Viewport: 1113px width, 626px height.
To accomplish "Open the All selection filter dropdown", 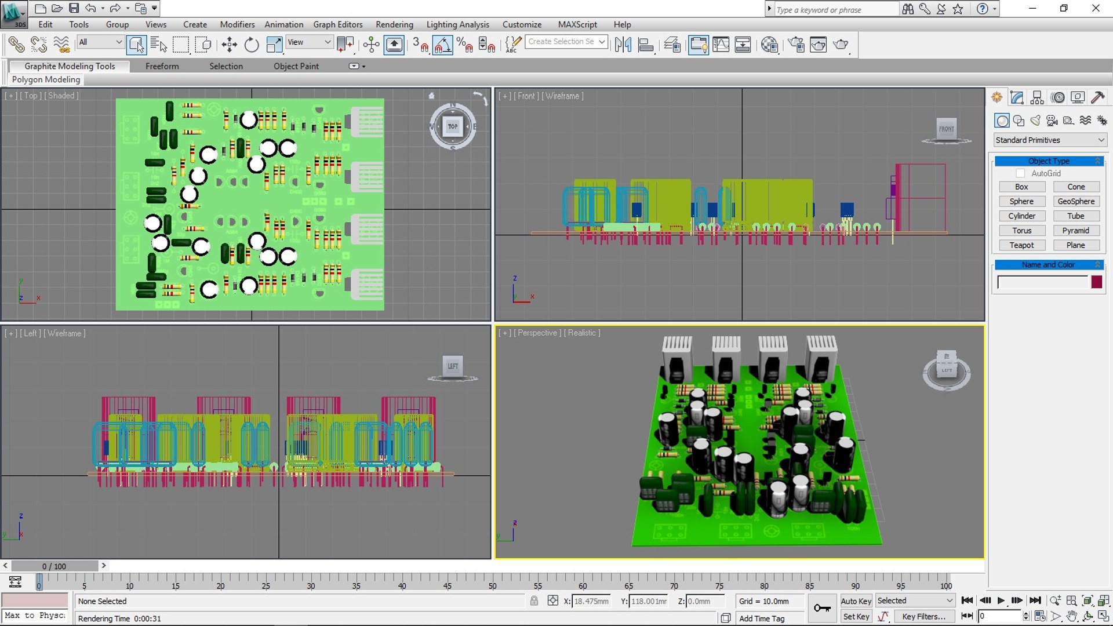I will click(100, 42).
